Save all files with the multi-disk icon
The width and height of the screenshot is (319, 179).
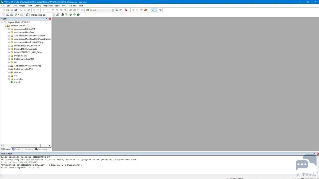coord(15,10)
